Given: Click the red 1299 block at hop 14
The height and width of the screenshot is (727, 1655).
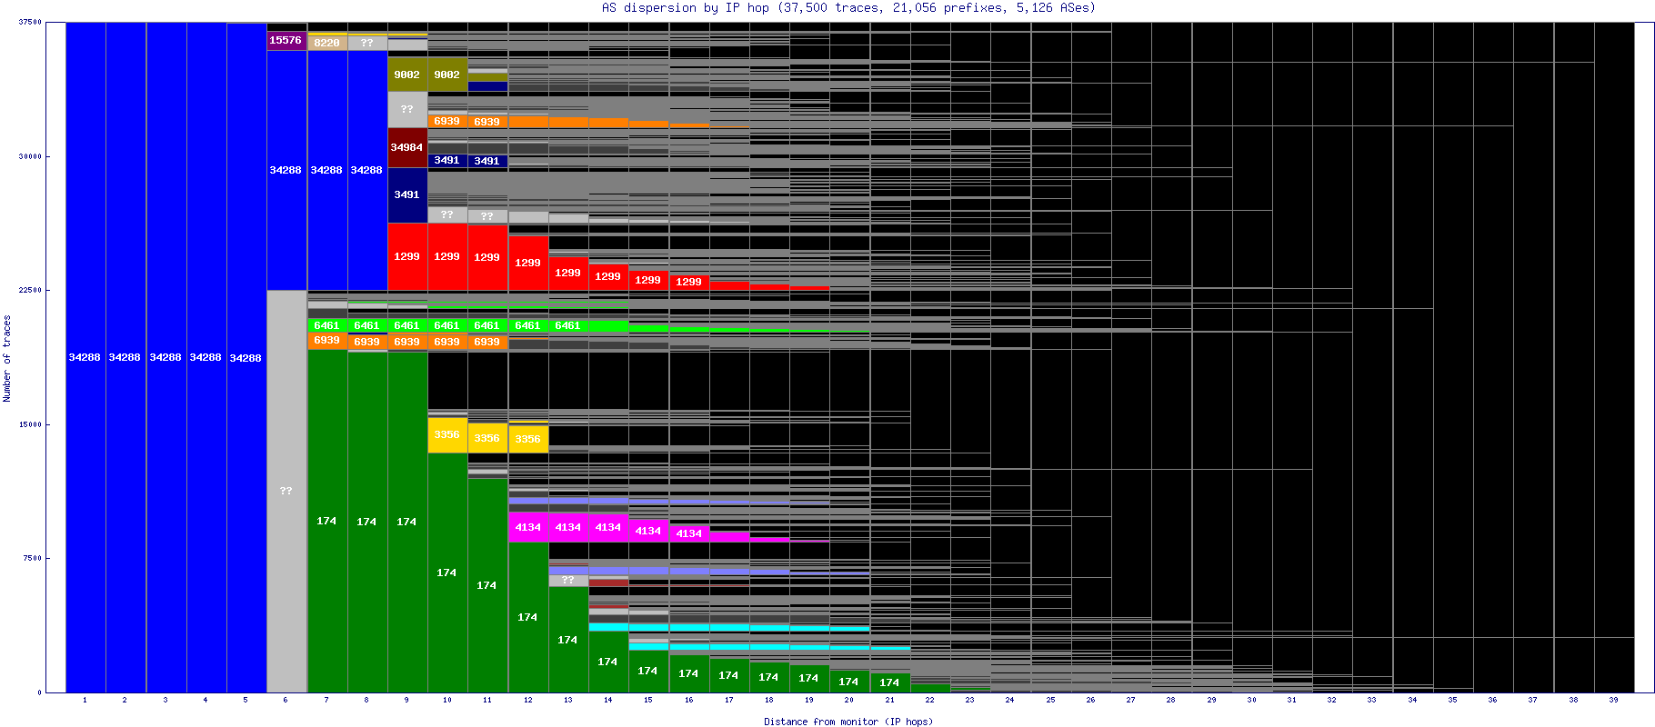Looking at the screenshot, I should click(x=608, y=276).
